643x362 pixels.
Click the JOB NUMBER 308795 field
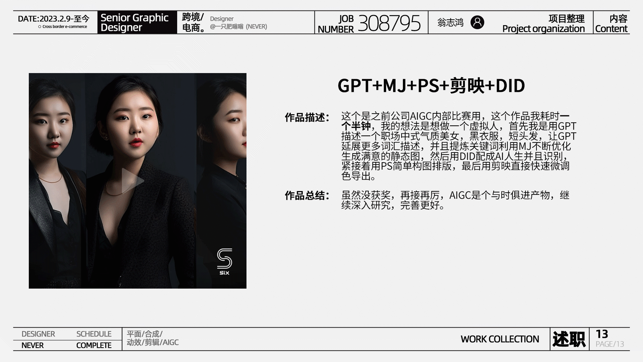click(371, 23)
